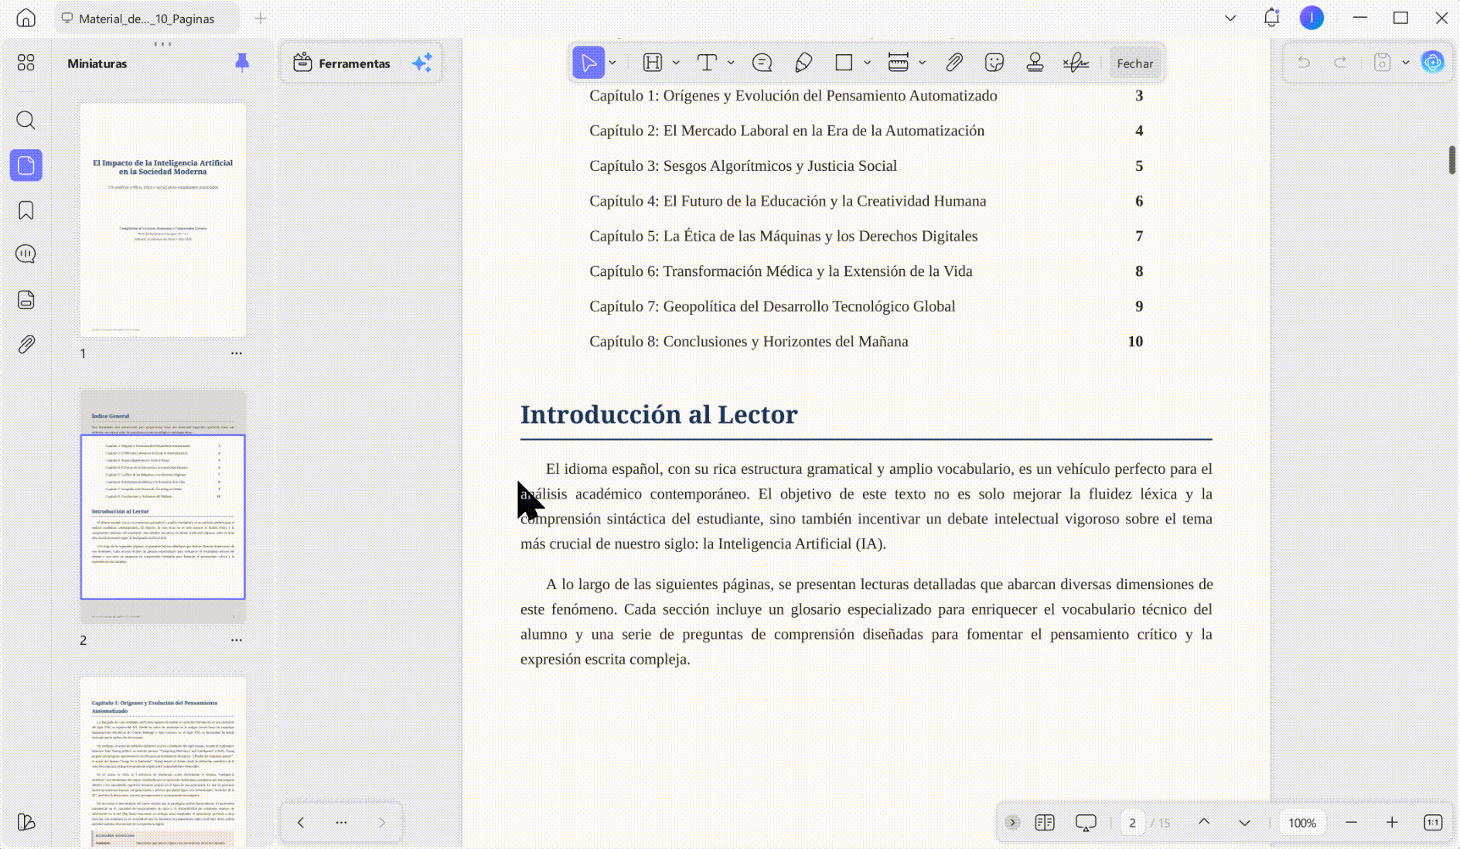Screen dimensions: 1460x849
Task: Open the tab list dropdown arrow
Action: click(1230, 18)
